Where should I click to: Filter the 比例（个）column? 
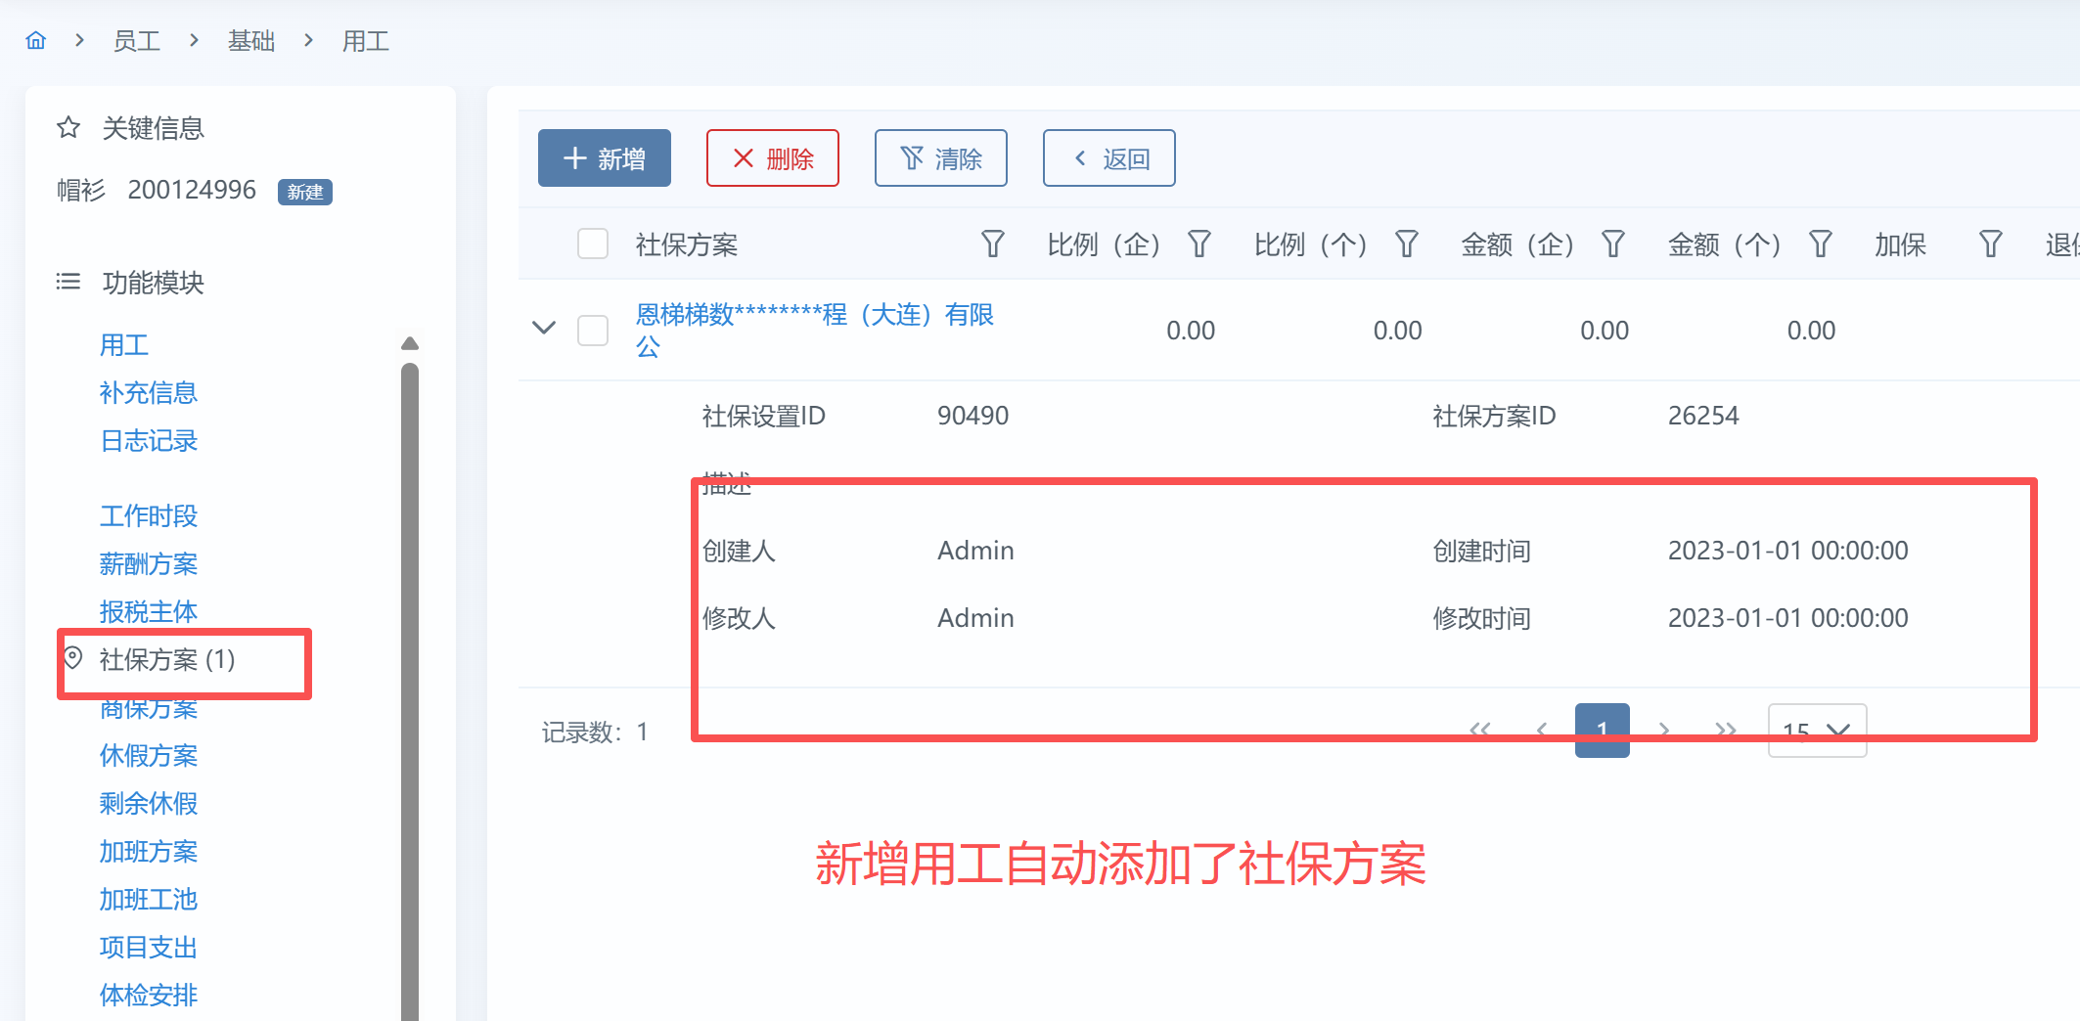(x=1407, y=244)
